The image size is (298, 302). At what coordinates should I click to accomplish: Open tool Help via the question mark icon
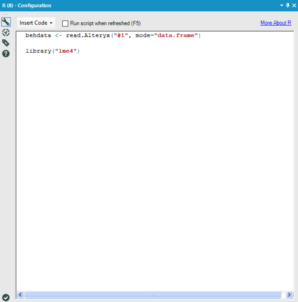6,53
